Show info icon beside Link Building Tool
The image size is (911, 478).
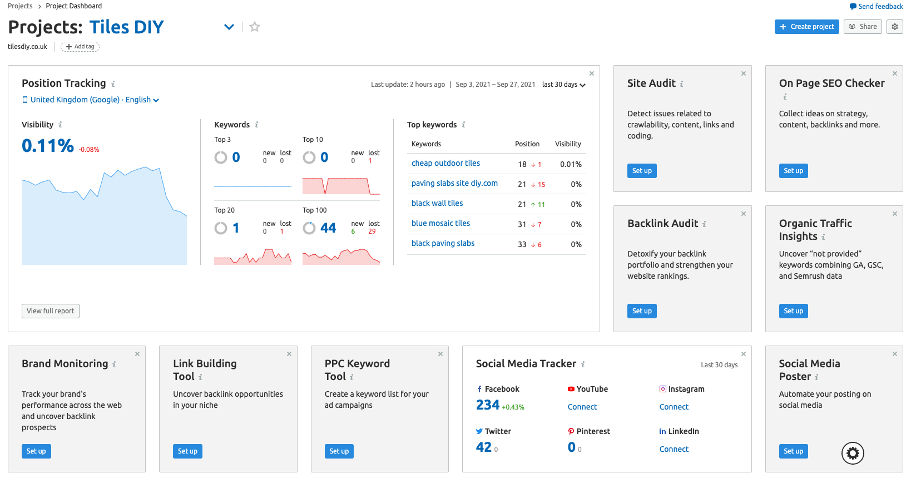pyautogui.click(x=200, y=377)
